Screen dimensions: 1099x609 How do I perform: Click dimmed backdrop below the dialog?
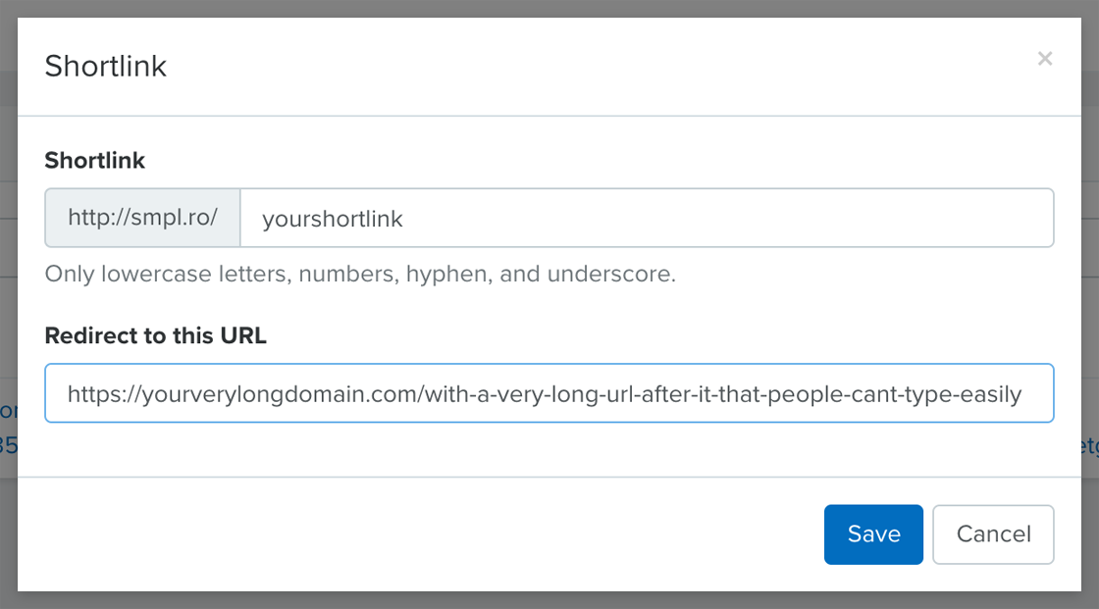click(x=549, y=600)
